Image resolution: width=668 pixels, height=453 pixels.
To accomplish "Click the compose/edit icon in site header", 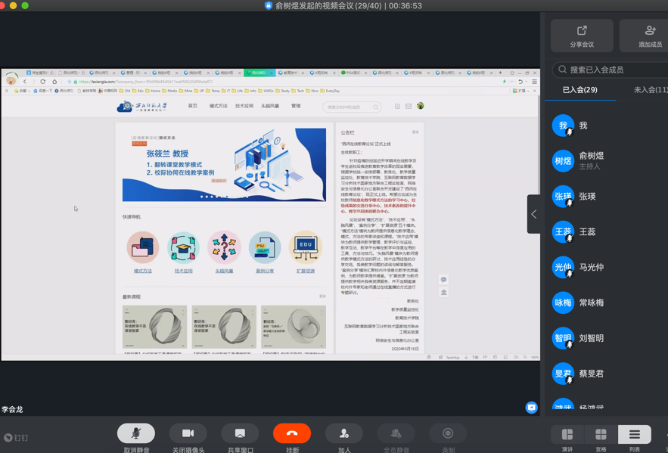I will [x=397, y=106].
